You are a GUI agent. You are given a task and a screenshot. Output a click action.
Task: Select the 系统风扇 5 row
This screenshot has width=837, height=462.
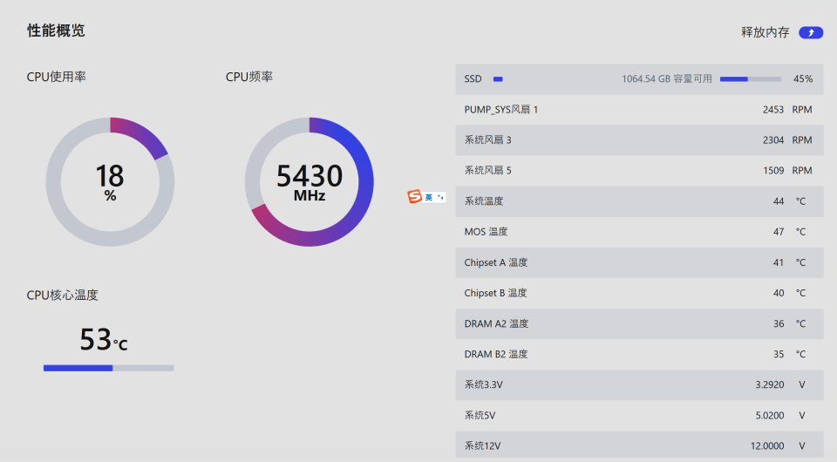638,171
